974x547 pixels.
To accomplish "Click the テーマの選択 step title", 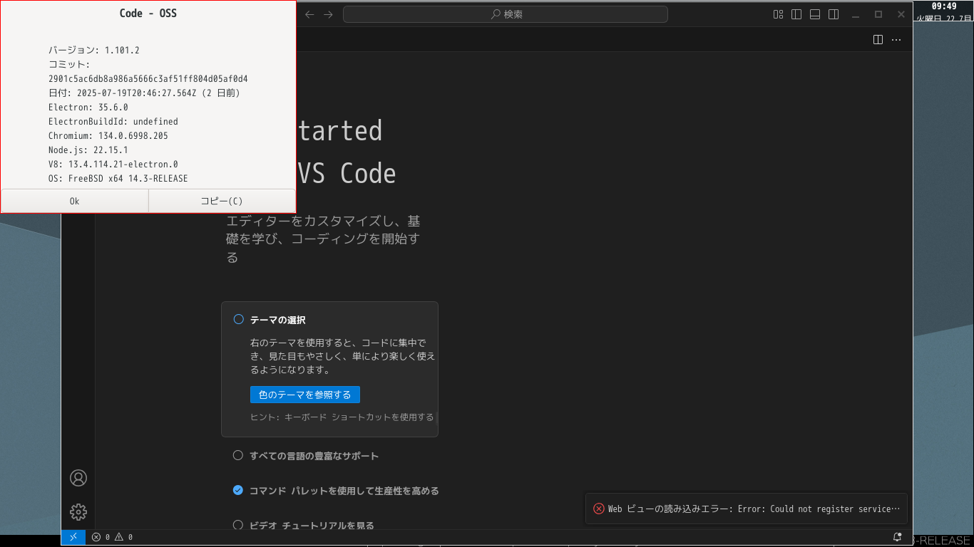I will (278, 321).
